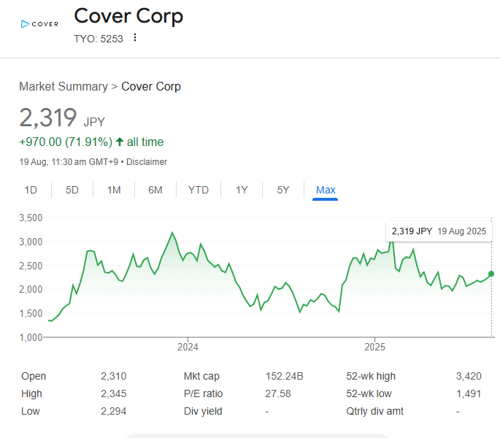
Task: Click the Low value 2,294
Action: tap(114, 411)
